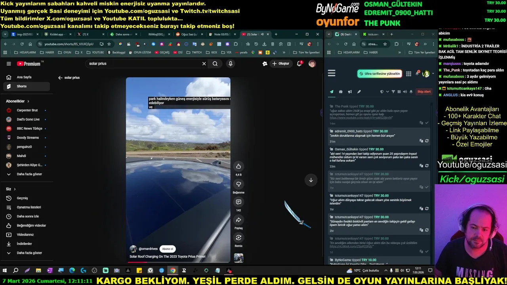
Task: Open the Short's sound thumbnail
Action: click(238, 258)
